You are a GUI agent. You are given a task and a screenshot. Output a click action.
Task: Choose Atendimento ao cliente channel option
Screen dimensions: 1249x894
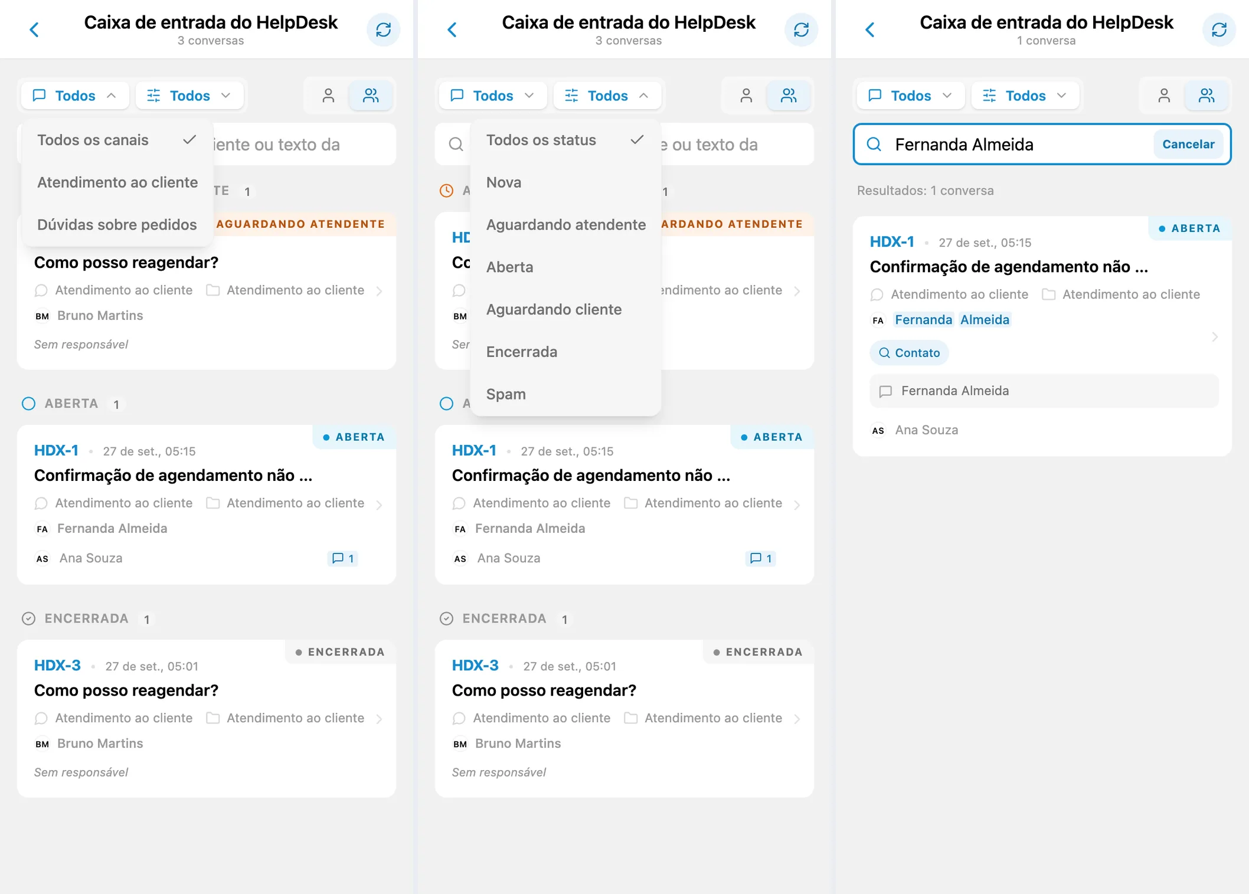[x=117, y=182]
